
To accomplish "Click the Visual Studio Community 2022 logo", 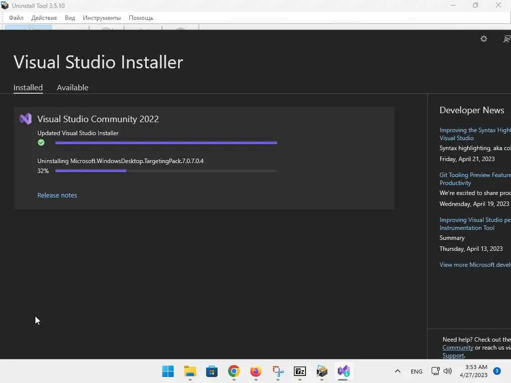I will [x=25, y=119].
